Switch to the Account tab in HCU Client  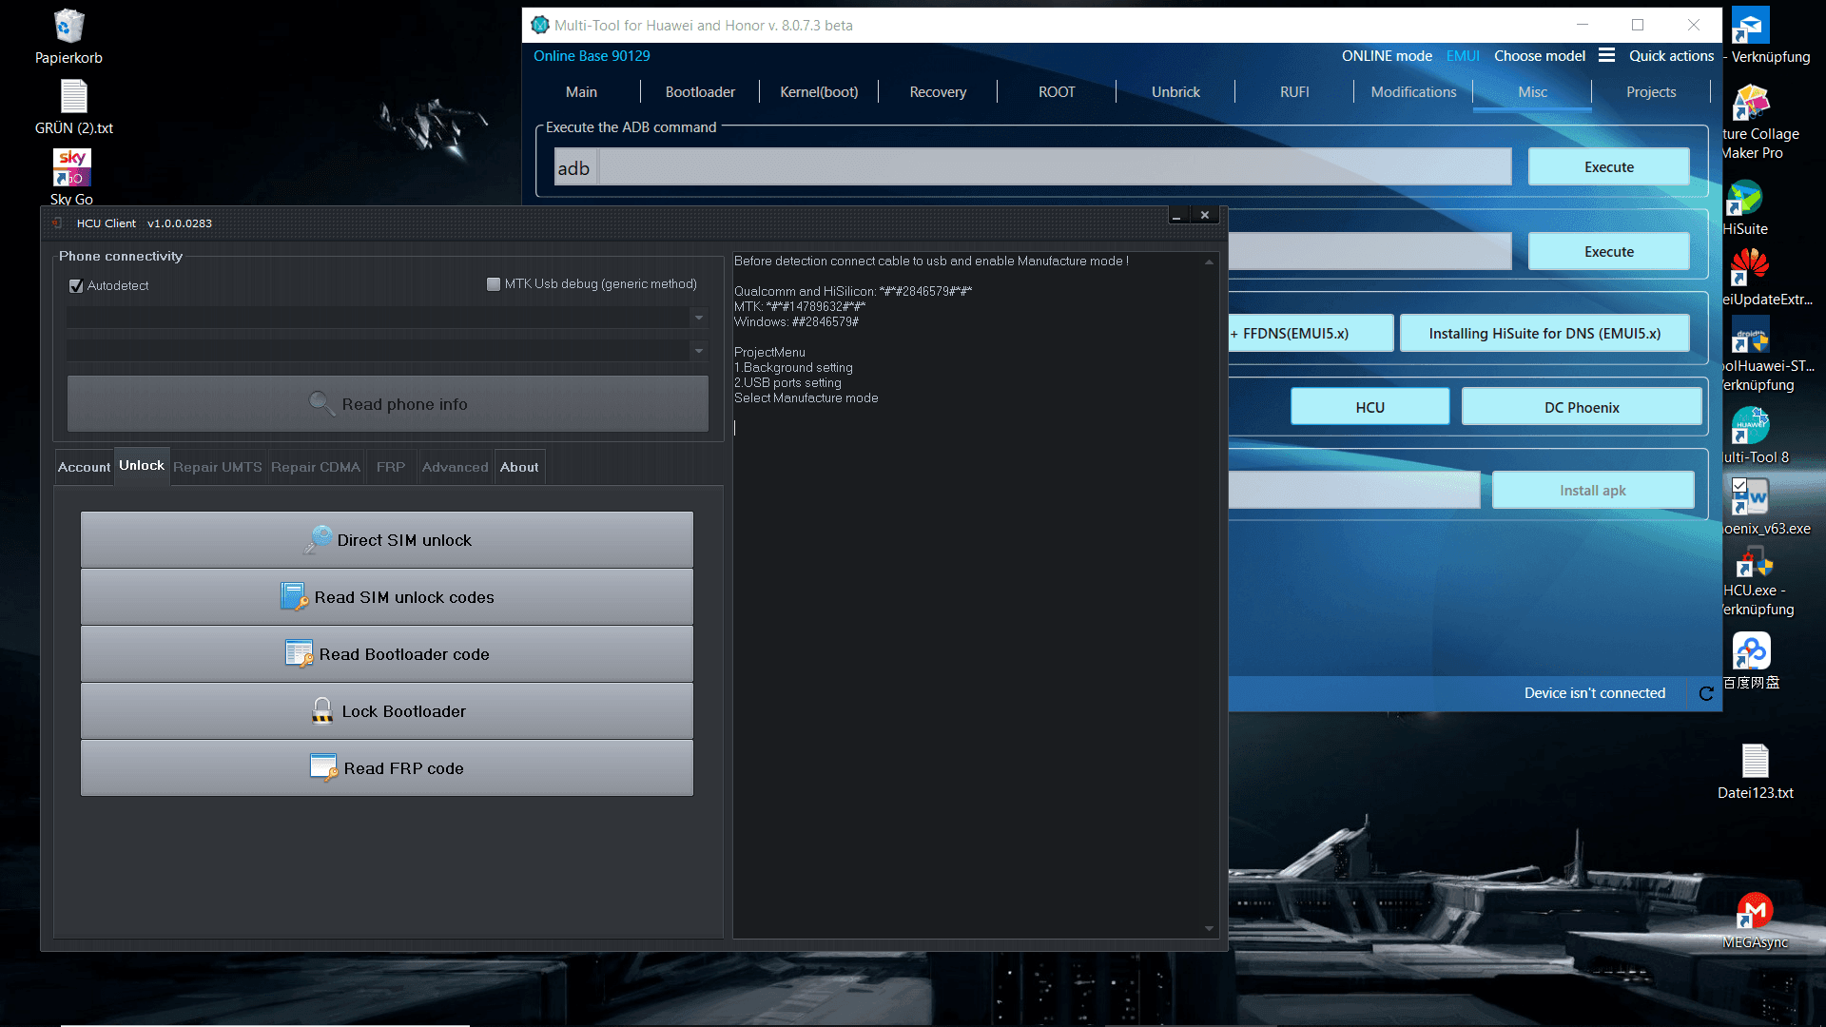(85, 467)
